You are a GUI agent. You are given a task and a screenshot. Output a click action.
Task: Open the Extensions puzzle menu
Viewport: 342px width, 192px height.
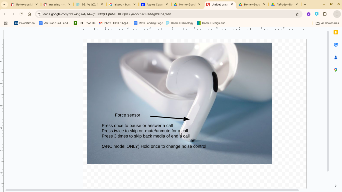[325, 14]
